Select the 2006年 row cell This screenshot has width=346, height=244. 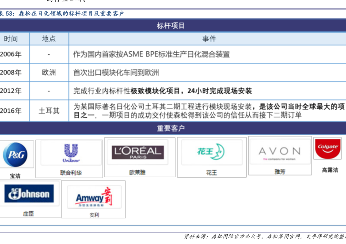(11, 54)
